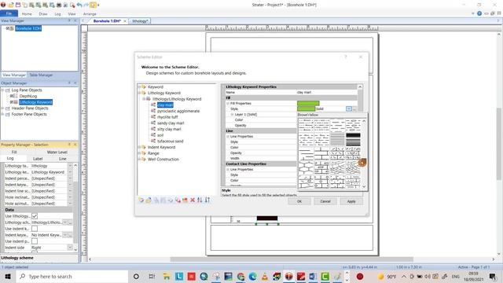The image size is (503, 283).
Task: Click the Cortana circle on the taskbar
Action: click(x=136, y=276)
